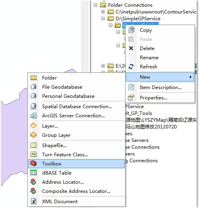Image resolution: width=199 pixels, height=208 pixels.
Task: Create a new Toolbox
Action: tap(76, 163)
